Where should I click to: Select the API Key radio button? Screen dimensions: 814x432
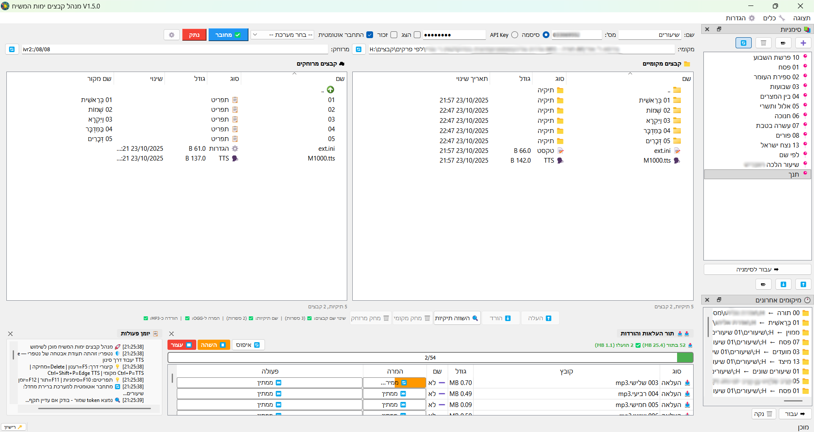point(515,35)
